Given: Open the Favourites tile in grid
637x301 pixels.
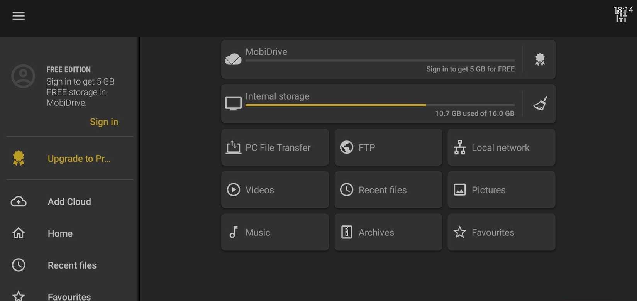Looking at the screenshot, I should (x=501, y=232).
